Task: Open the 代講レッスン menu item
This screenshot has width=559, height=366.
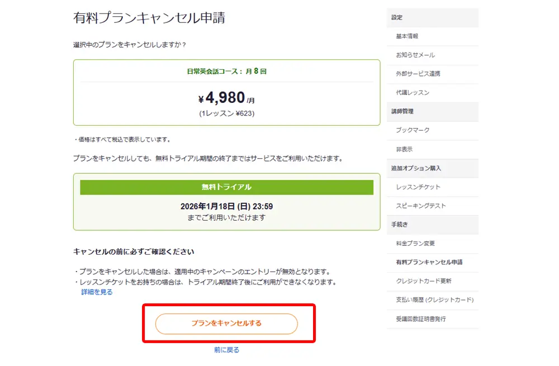Action: point(413,93)
